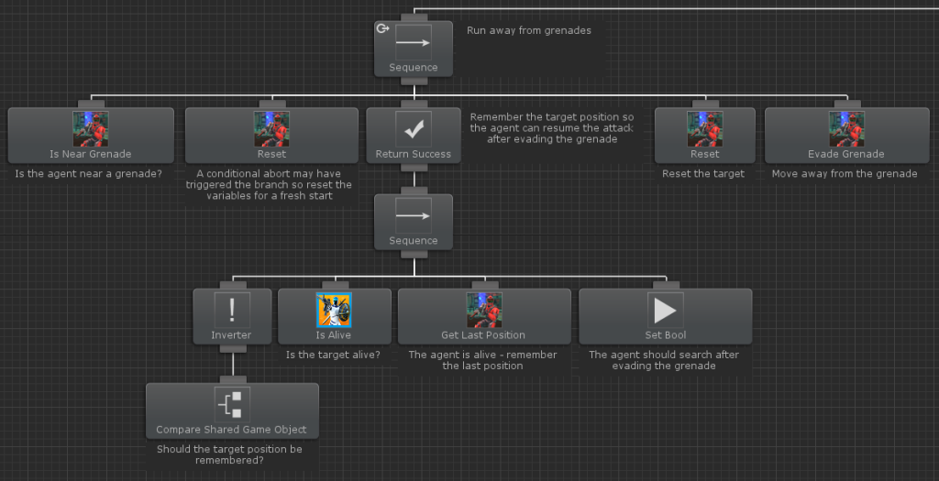Screen dimensions: 939x481
Task: Click the bottom connector of Return Success node
Action: click(414, 168)
